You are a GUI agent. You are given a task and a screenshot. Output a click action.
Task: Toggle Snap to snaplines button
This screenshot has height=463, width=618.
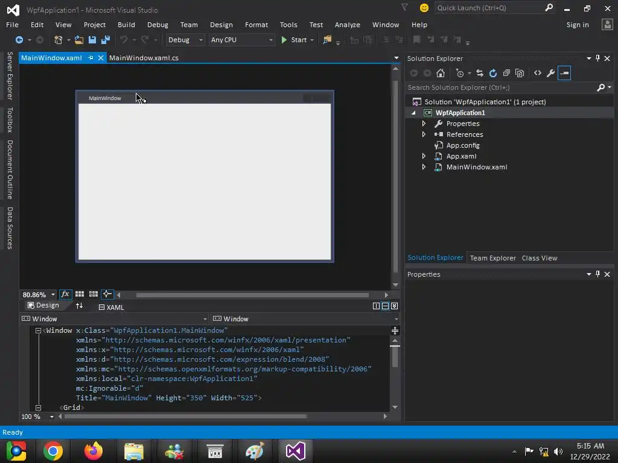(x=107, y=294)
